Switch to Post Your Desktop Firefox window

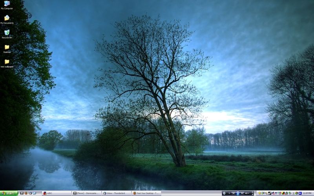[146, 193]
